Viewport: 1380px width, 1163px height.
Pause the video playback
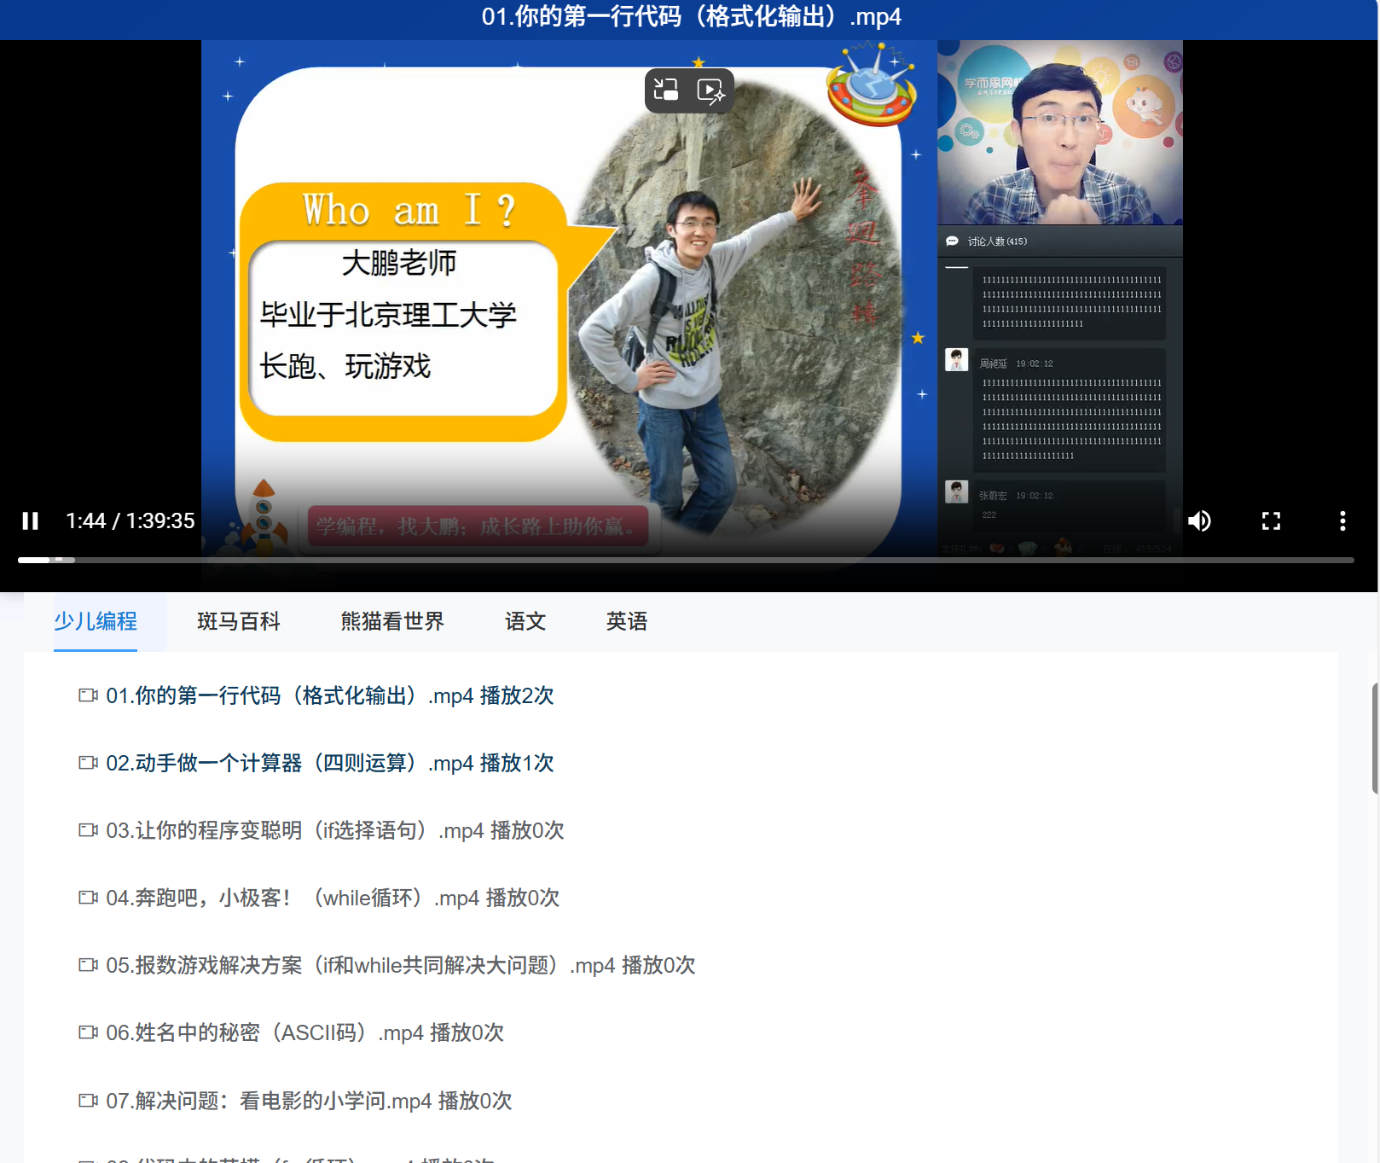[31, 520]
